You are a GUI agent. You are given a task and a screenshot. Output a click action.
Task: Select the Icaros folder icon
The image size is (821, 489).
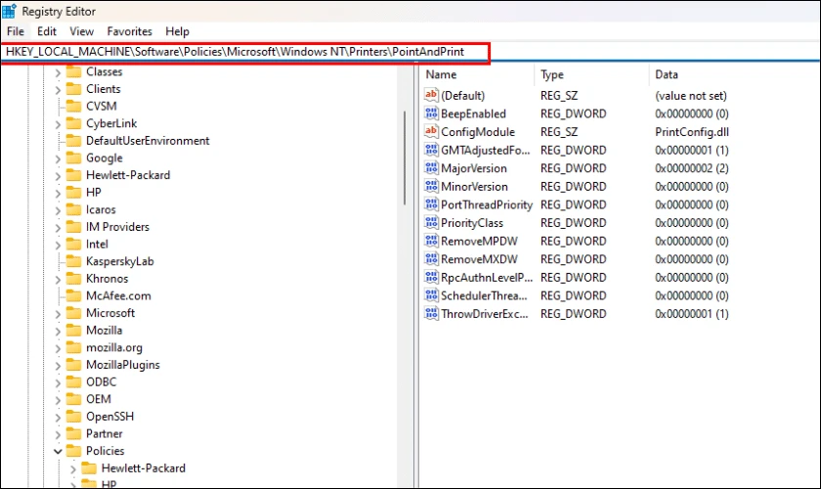point(74,209)
